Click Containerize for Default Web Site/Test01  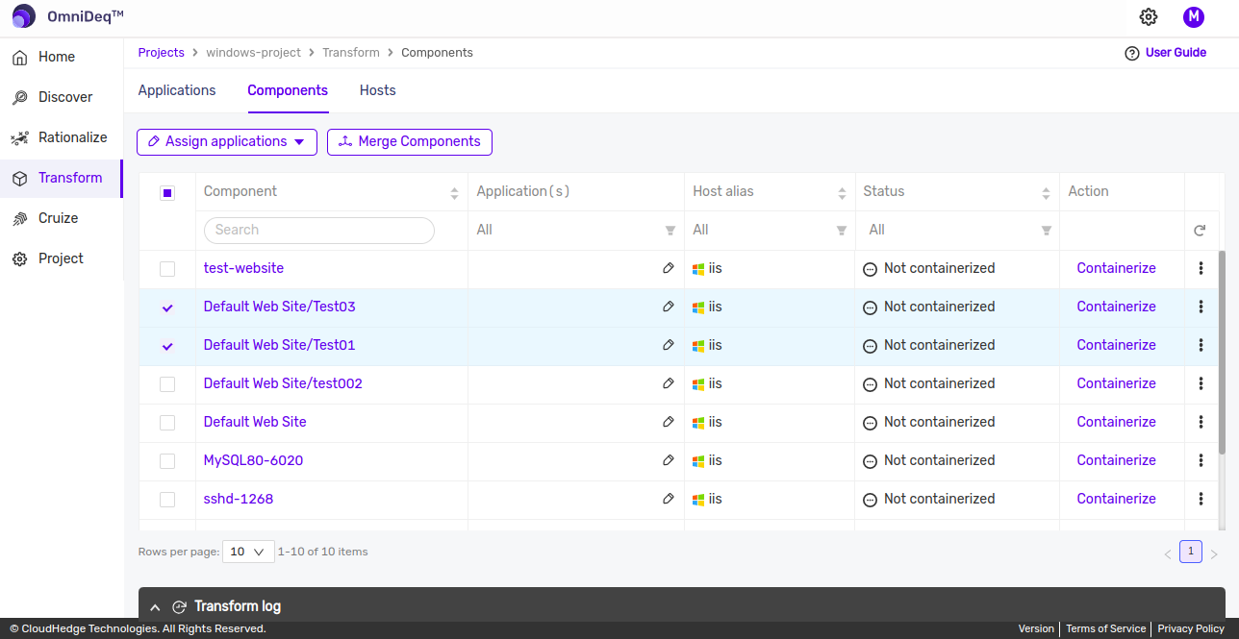[x=1116, y=345]
